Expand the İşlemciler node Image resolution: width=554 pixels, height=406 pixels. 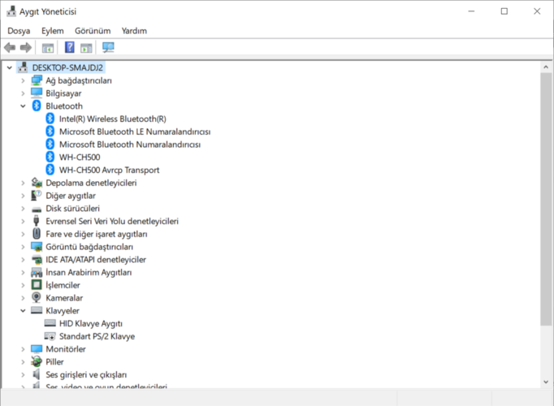(x=23, y=285)
